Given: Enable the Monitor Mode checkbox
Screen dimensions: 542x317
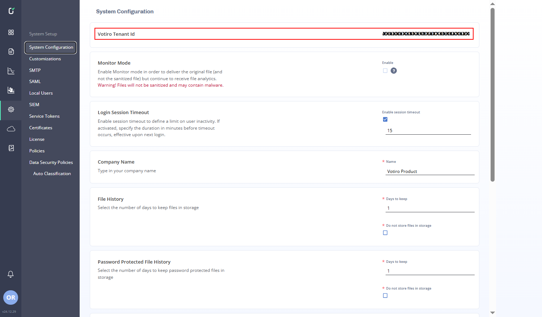Looking at the screenshot, I should coord(385,71).
